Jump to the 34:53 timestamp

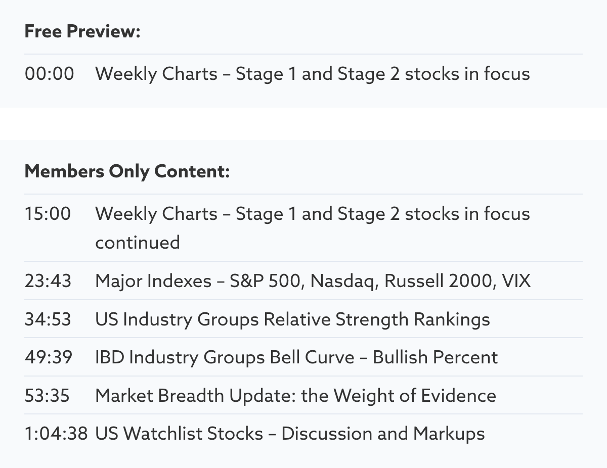(x=48, y=319)
